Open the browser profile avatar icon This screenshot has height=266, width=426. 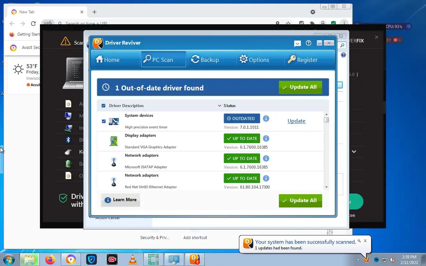point(322,23)
